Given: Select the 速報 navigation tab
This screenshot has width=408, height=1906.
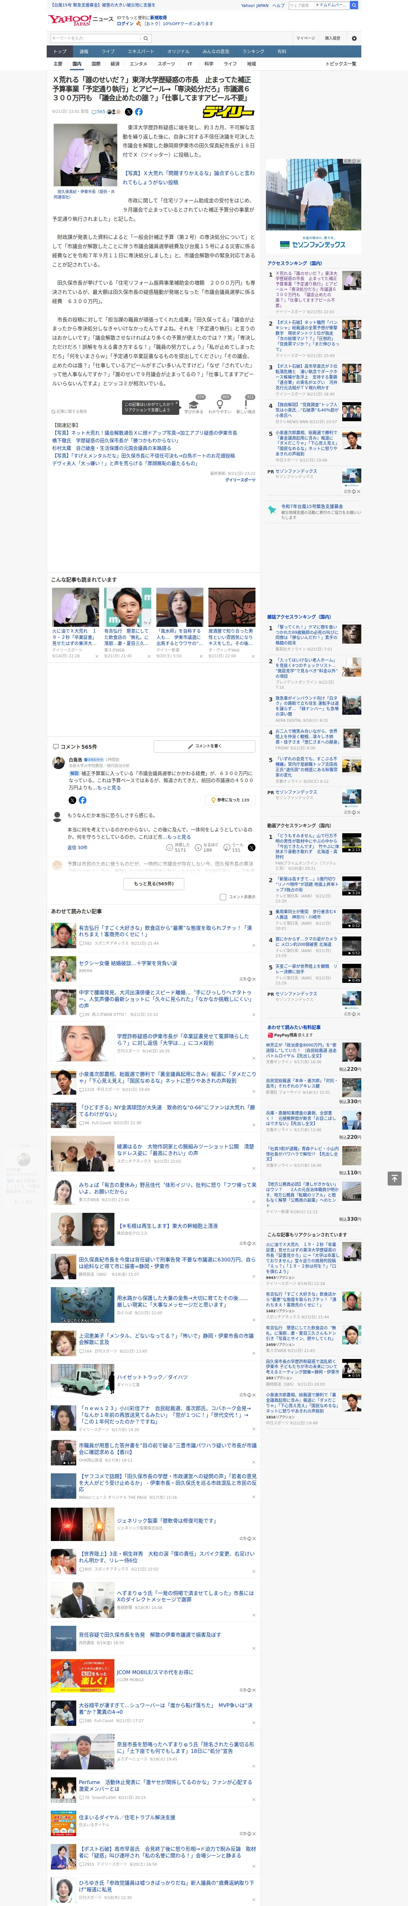Looking at the screenshot, I should click(x=84, y=52).
